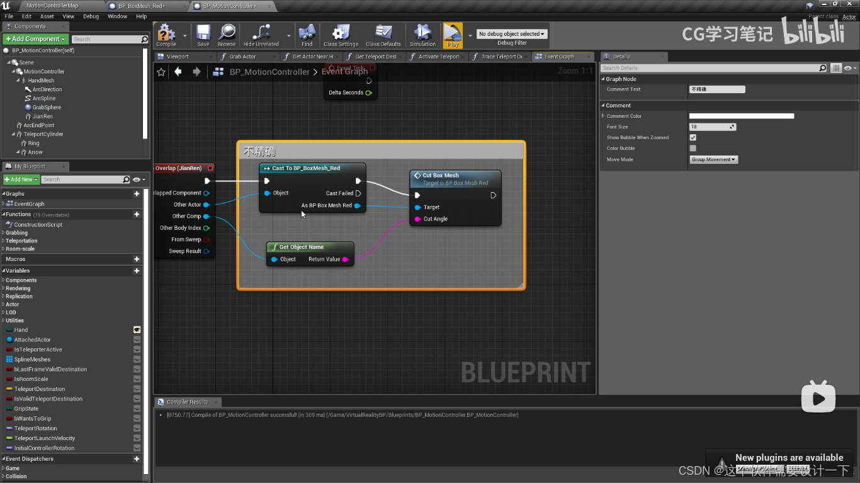Save the blueprint using the Save icon
Image resolution: width=860 pixels, height=483 pixels.
203,35
